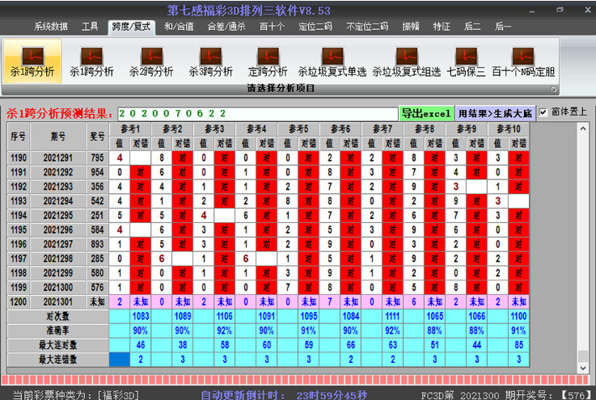Click the 参考1 column header
This screenshot has width=596, height=400.
[x=130, y=129]
